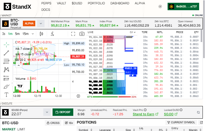The width and height of the screenshot is (205, 131).
Task: Click the tDUSD account logo icon
Action: [5, 112]
